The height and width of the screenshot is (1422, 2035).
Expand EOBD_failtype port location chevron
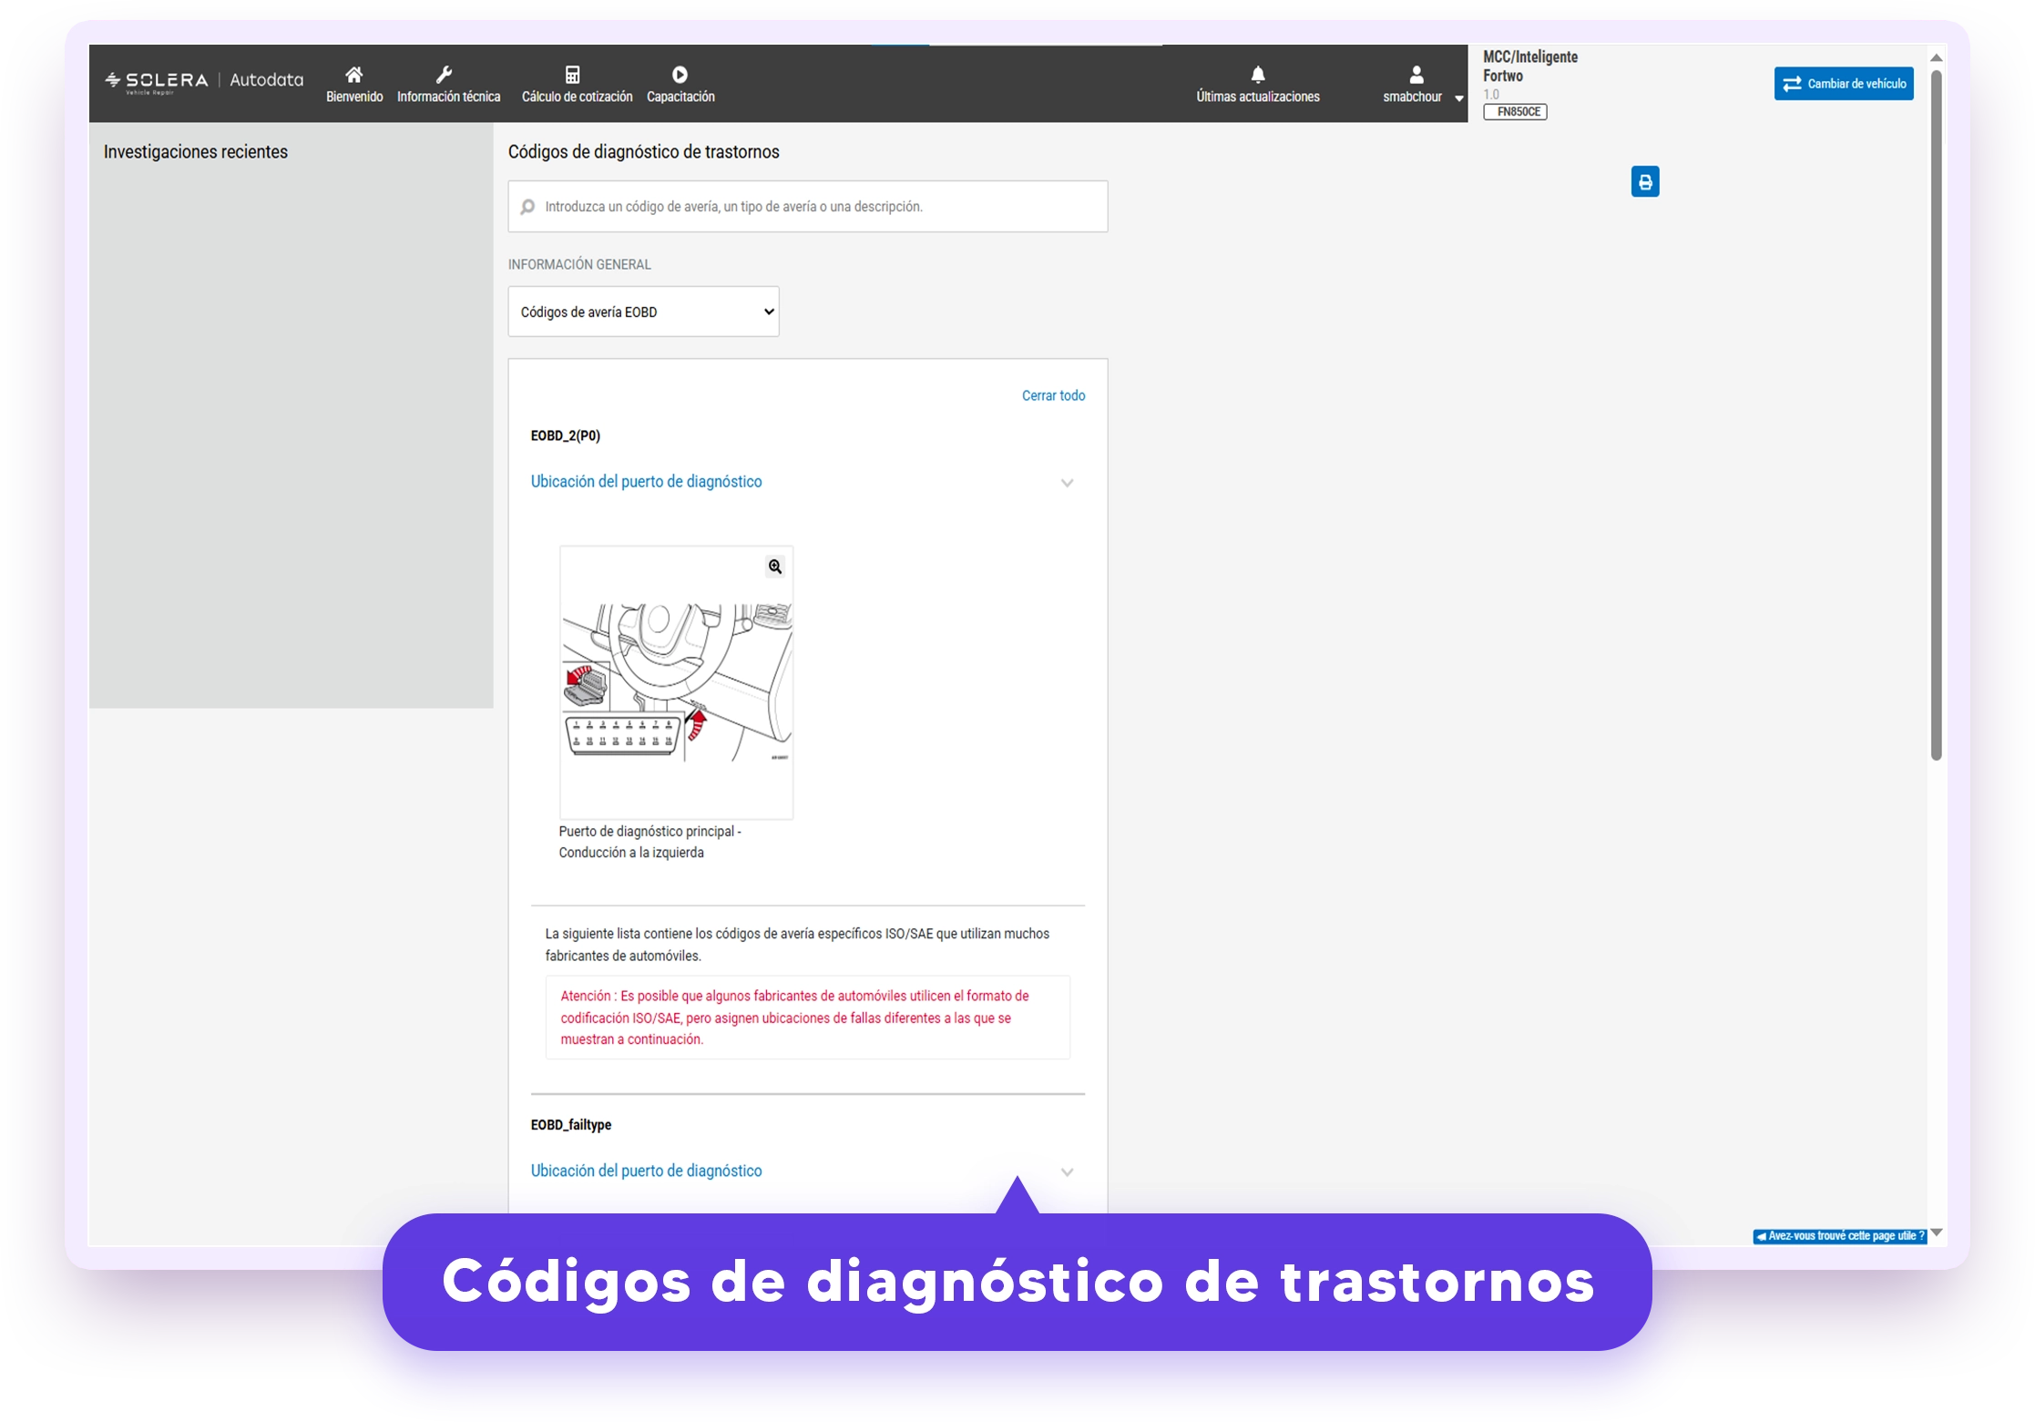coord(1067,1172)
